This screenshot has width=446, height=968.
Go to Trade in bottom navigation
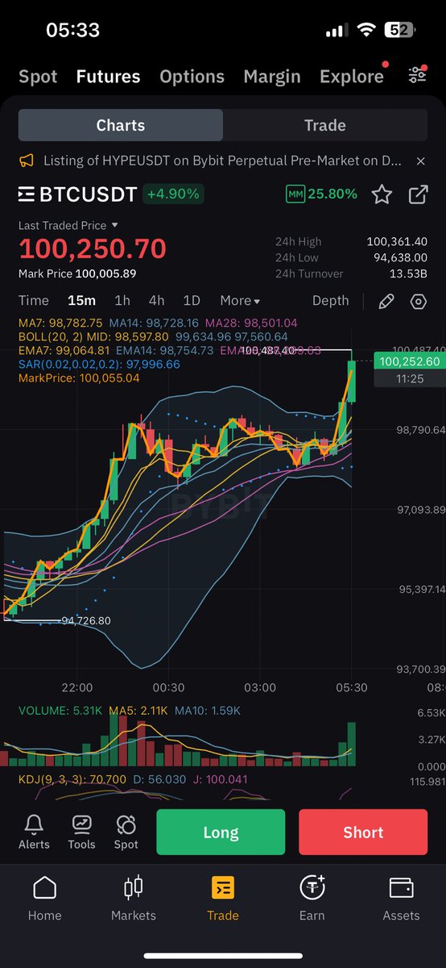223,899
